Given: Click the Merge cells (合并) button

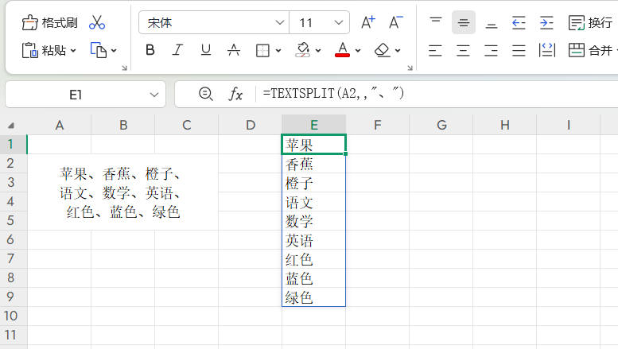Looking at the screenshot, I should [591, 51].
